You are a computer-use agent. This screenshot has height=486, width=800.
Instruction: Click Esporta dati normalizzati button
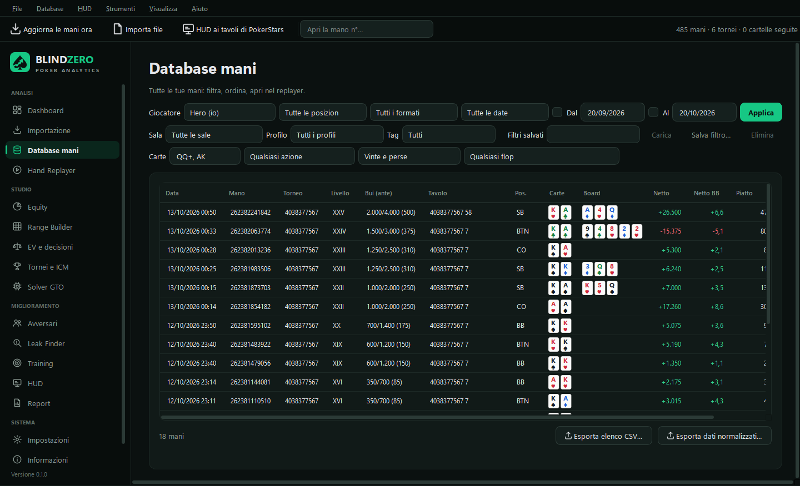pos(714,436)
